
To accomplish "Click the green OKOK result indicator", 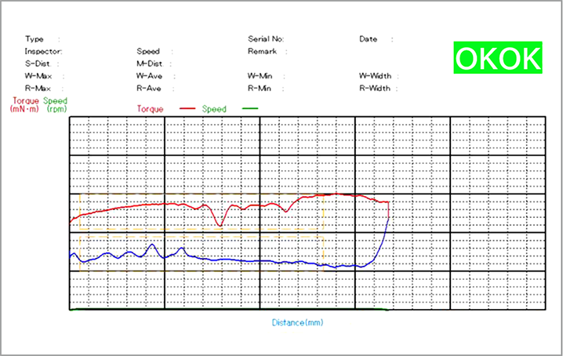I will (x=498, y=58).
